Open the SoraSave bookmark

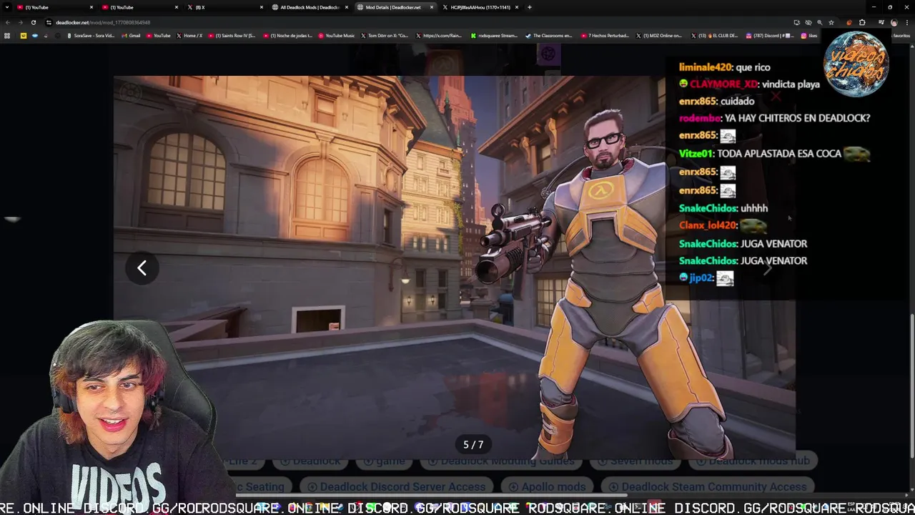click(x=90, y=35)
